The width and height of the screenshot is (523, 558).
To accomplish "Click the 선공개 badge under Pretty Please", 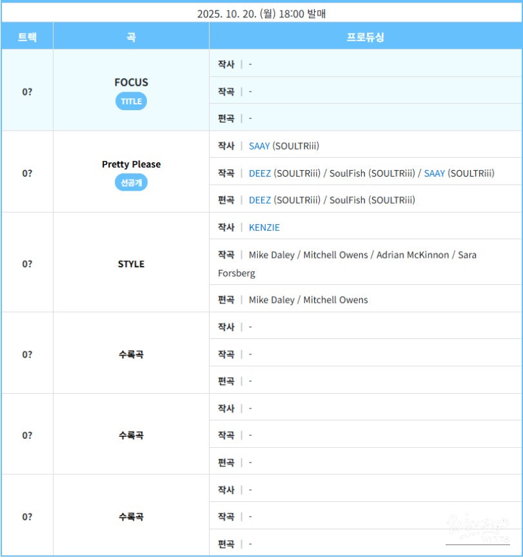I will [x=131, y=183].
